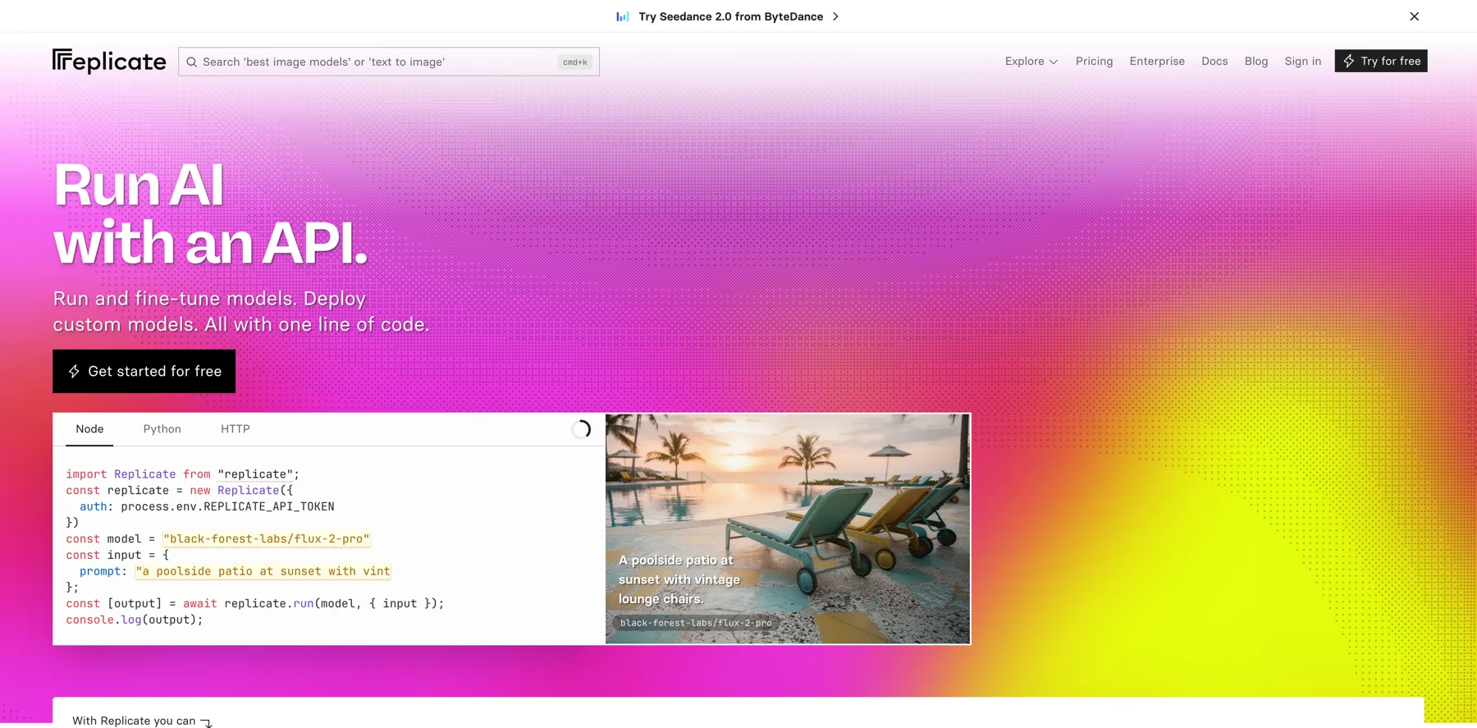Screen dimensions: 1477x728
Task: Open the Docs page
Action: coord(1214,61)
